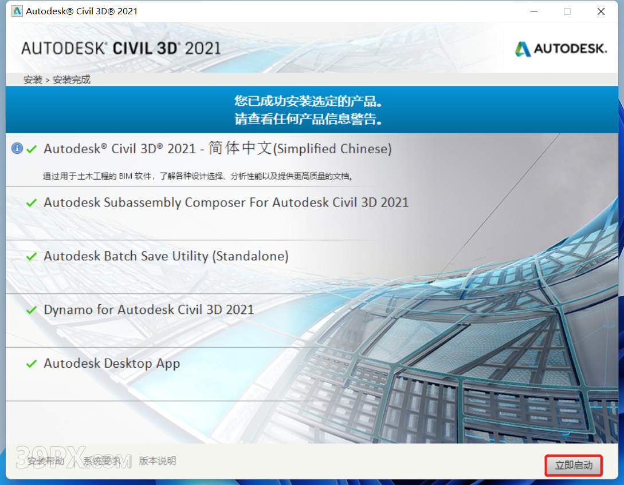Click the AUTODESK CIVIL 3D 2021 heading
Screen dimensions: 624x485
(x=121, y=49)
